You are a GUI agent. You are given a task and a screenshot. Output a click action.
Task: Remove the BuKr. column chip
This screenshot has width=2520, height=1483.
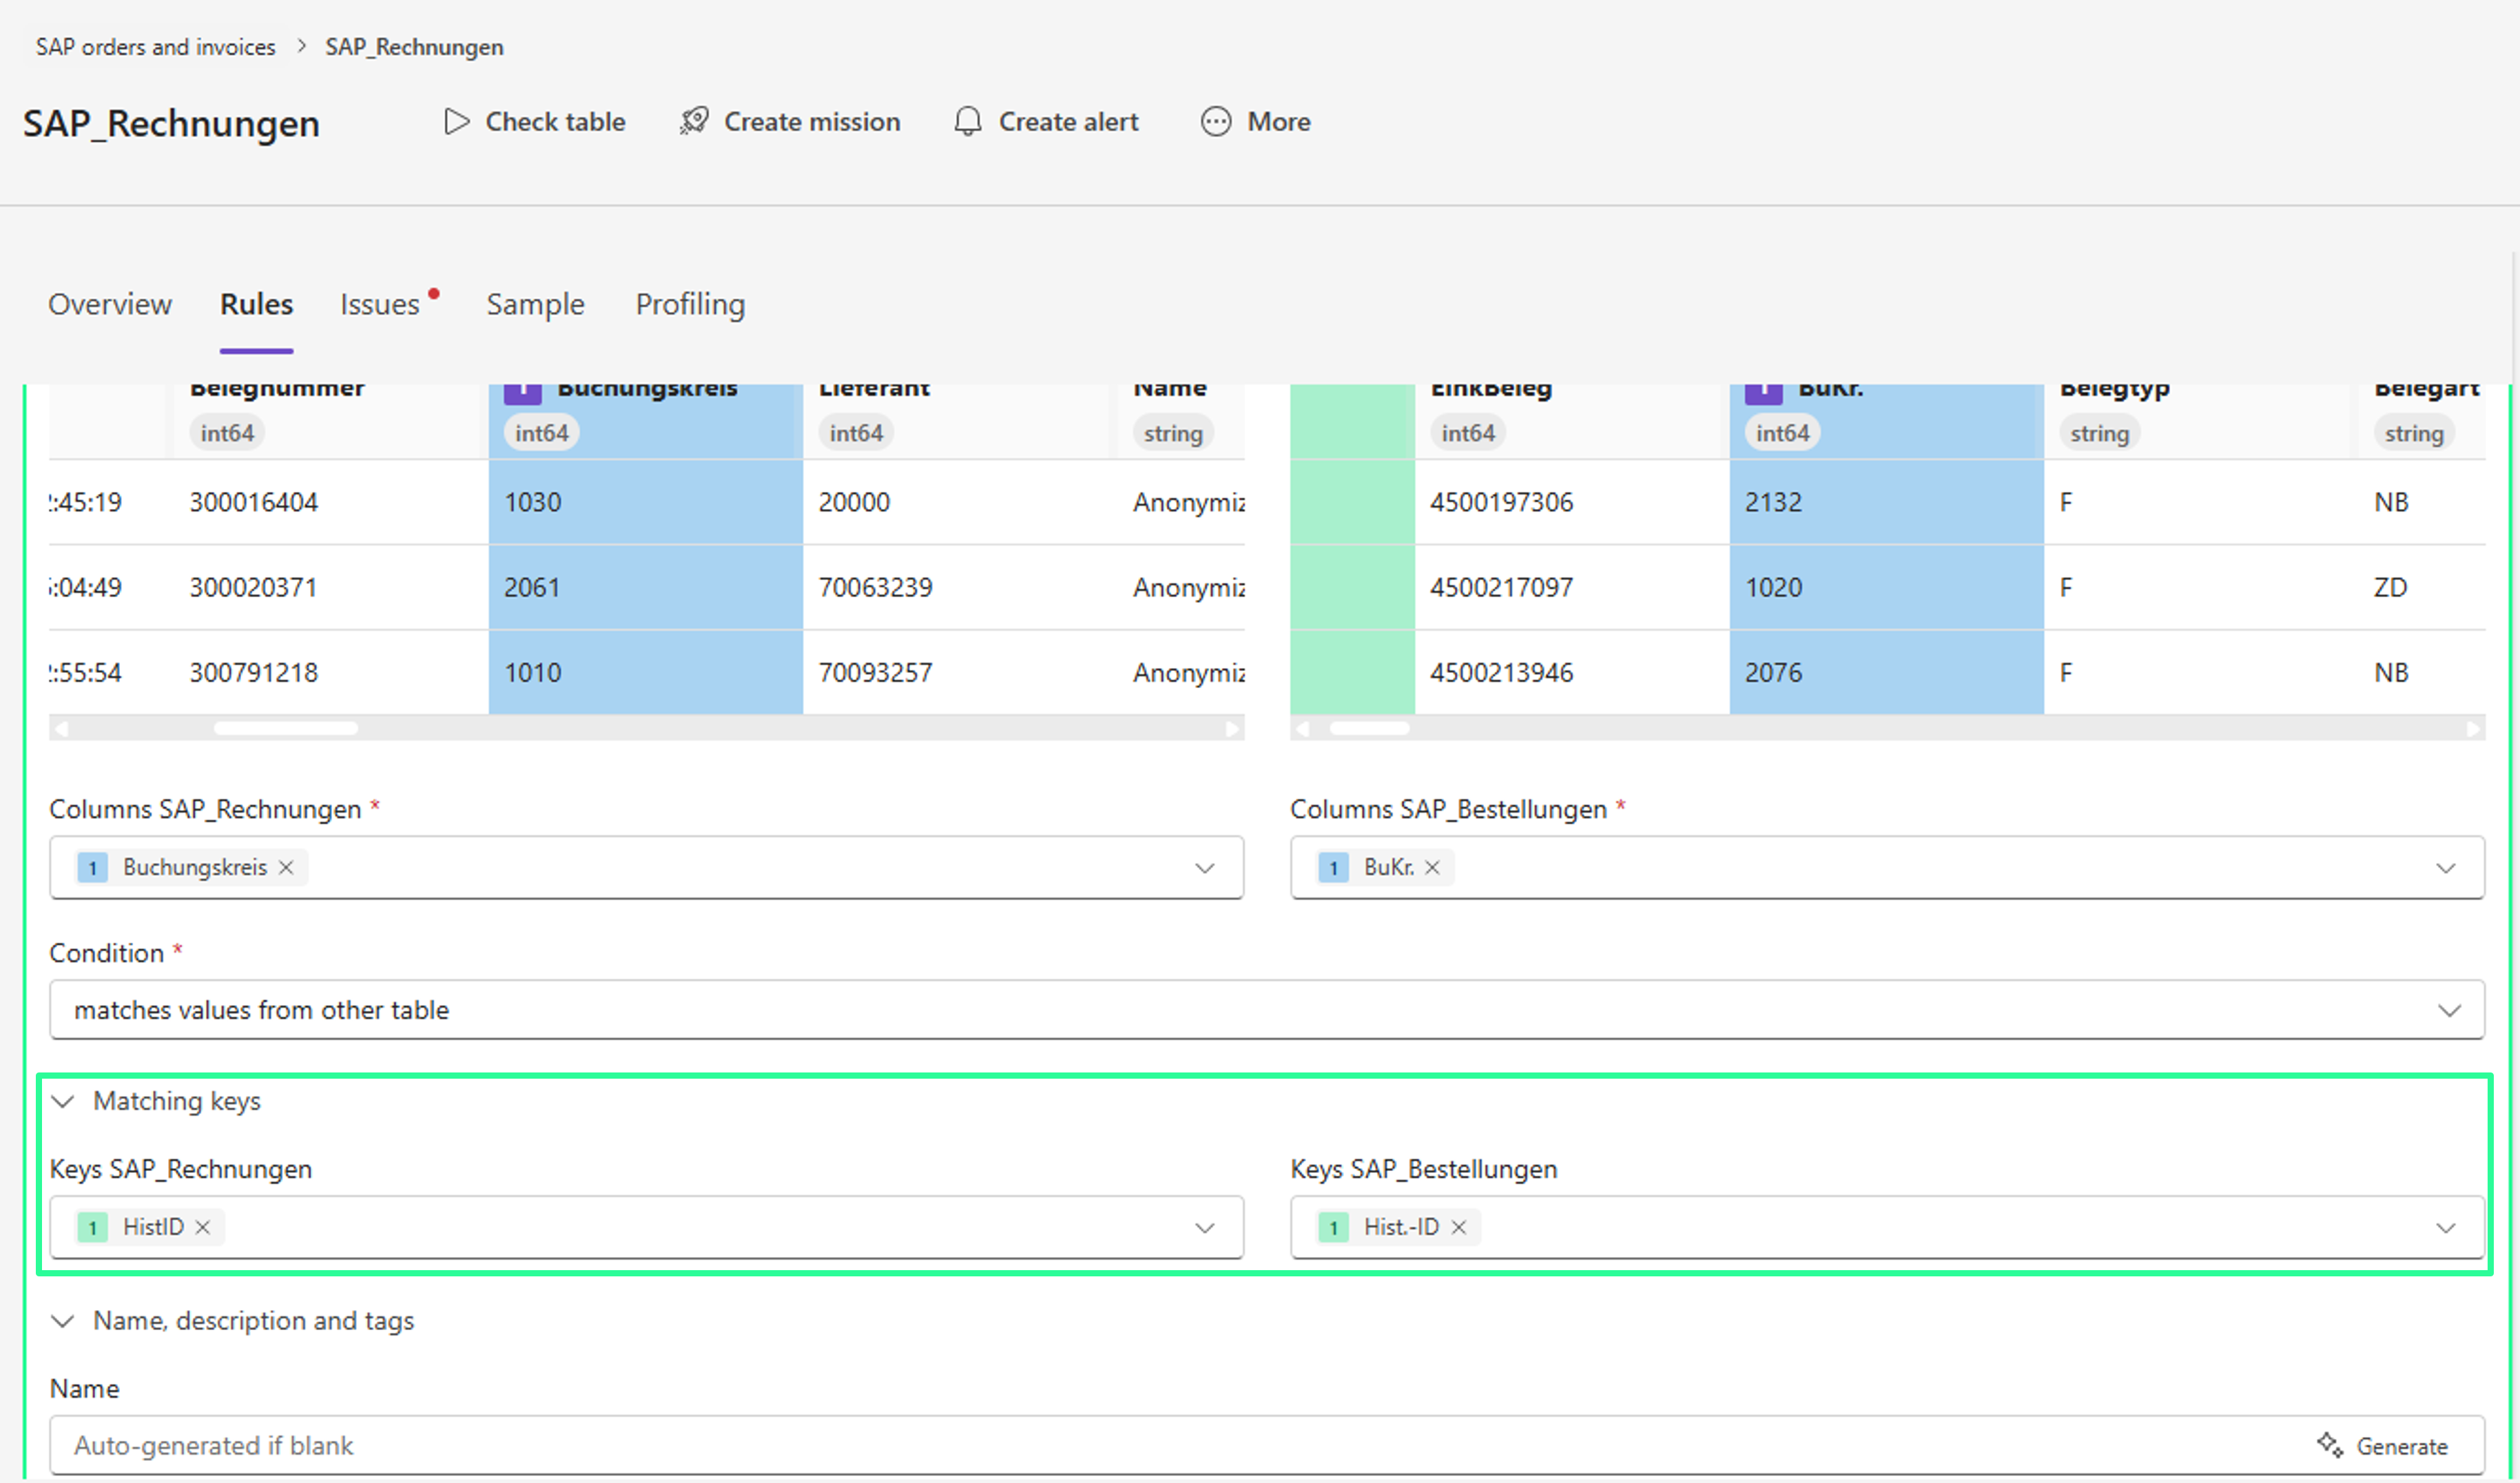[1432, 867]
